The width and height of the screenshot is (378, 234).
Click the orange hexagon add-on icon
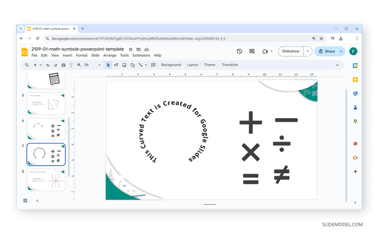[355, 158]
